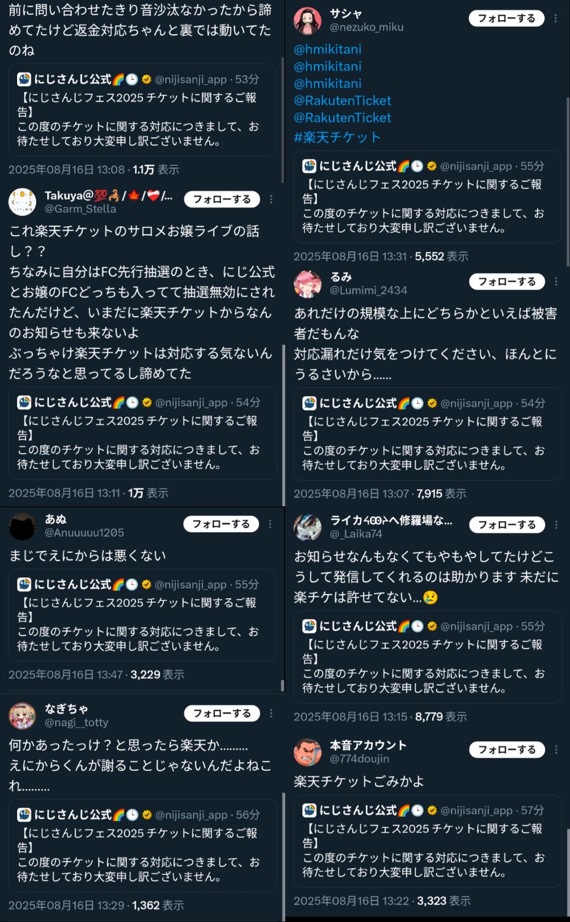Open three-dot menu on なぎちゃ's tweet

click(271, 713)
